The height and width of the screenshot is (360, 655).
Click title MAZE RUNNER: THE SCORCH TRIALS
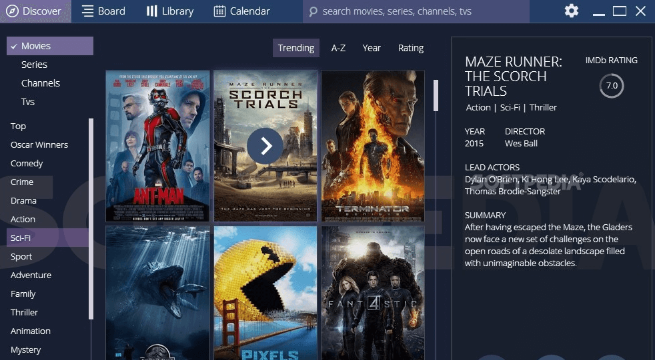(x=514, y=77)
